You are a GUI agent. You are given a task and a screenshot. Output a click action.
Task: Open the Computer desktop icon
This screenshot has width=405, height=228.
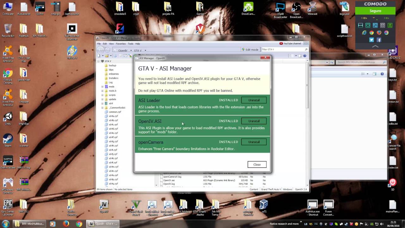(8, 9)
